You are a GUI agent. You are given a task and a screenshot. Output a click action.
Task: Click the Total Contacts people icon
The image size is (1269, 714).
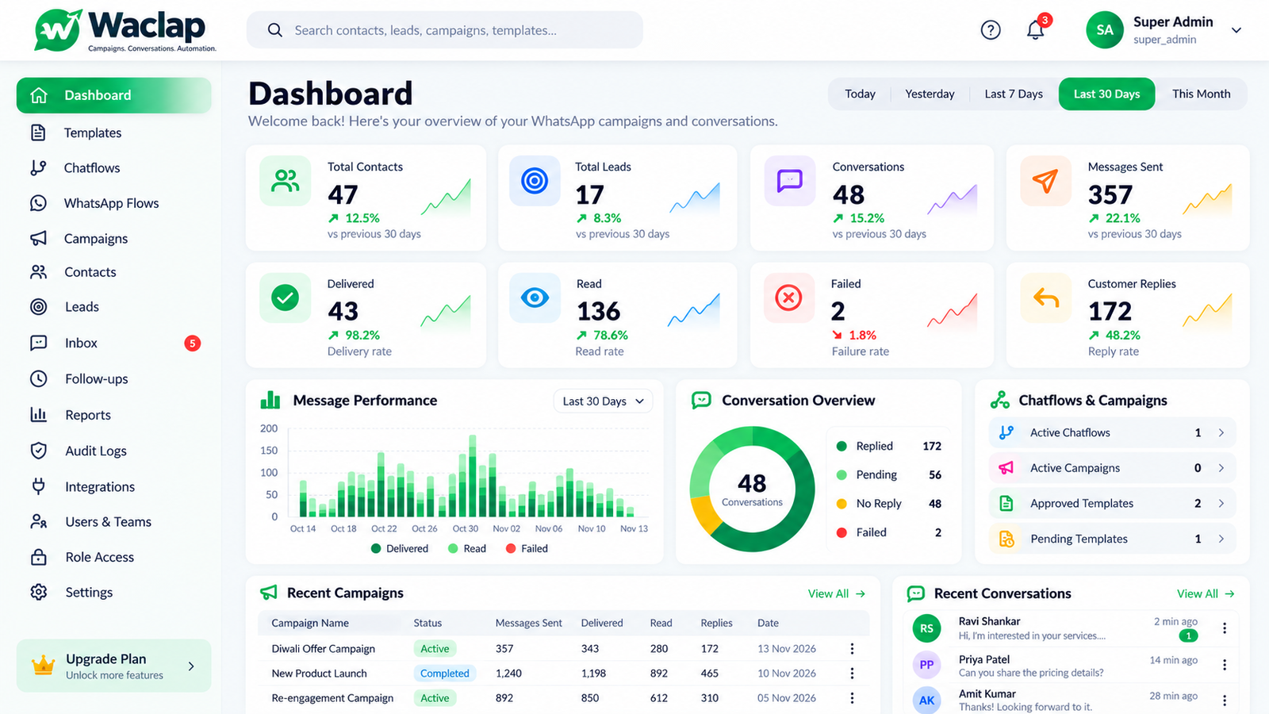pos(286,181)
